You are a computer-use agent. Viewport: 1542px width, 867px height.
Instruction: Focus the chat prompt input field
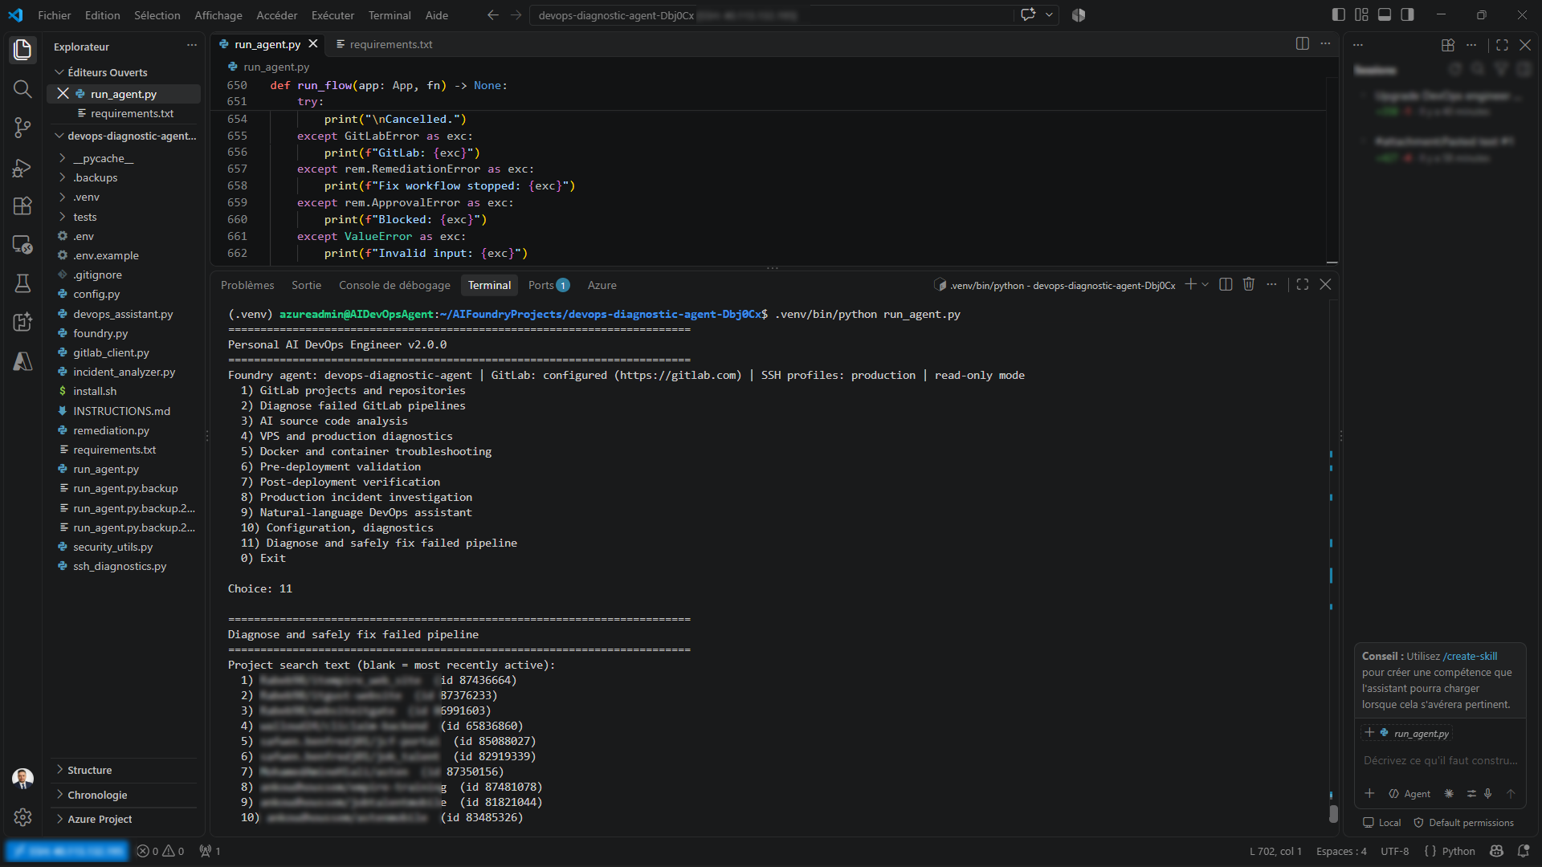tap(1440, 760)
